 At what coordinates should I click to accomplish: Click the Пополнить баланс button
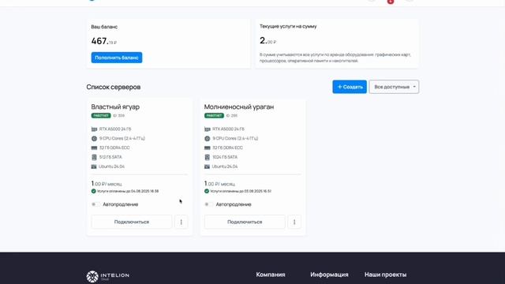[117, 58]
